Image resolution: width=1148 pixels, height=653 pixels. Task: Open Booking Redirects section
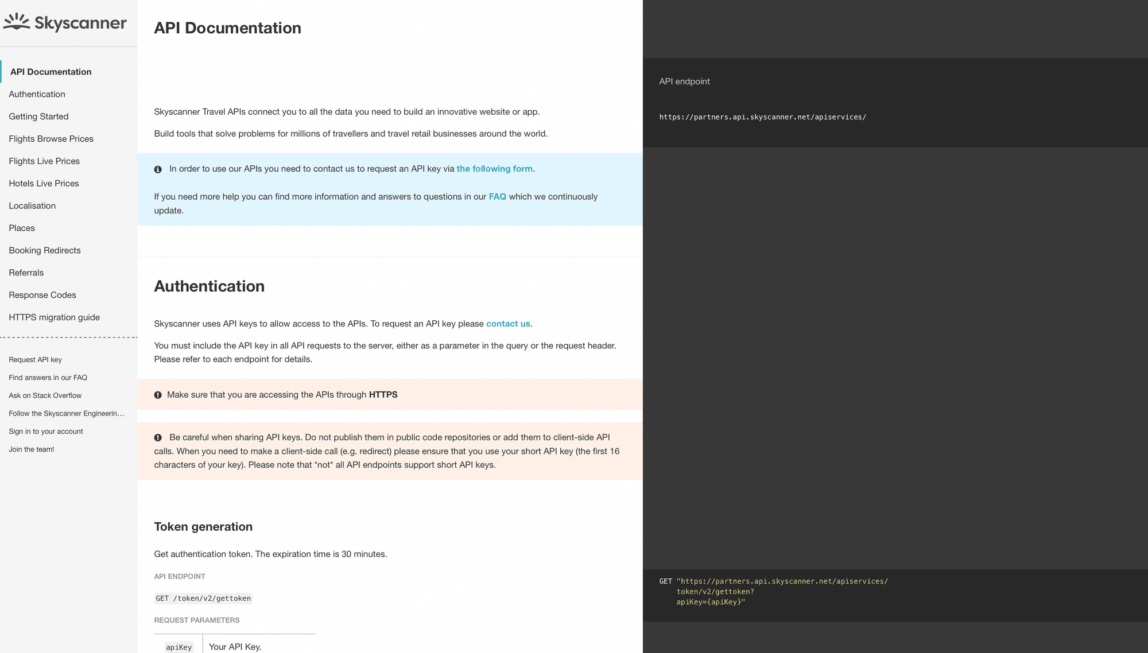(45, 251)
